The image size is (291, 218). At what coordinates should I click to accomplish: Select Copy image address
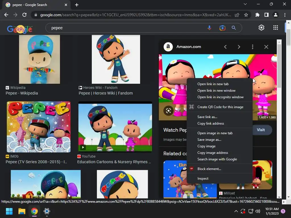coord(220,152)
